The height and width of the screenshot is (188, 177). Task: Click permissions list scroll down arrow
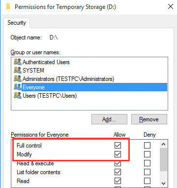pos(163,183)
